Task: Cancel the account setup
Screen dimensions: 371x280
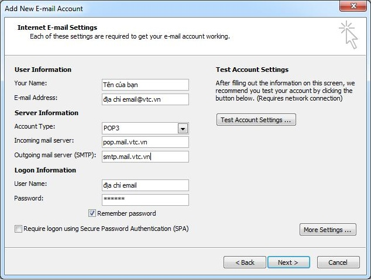Action: (x=338, y=262)
